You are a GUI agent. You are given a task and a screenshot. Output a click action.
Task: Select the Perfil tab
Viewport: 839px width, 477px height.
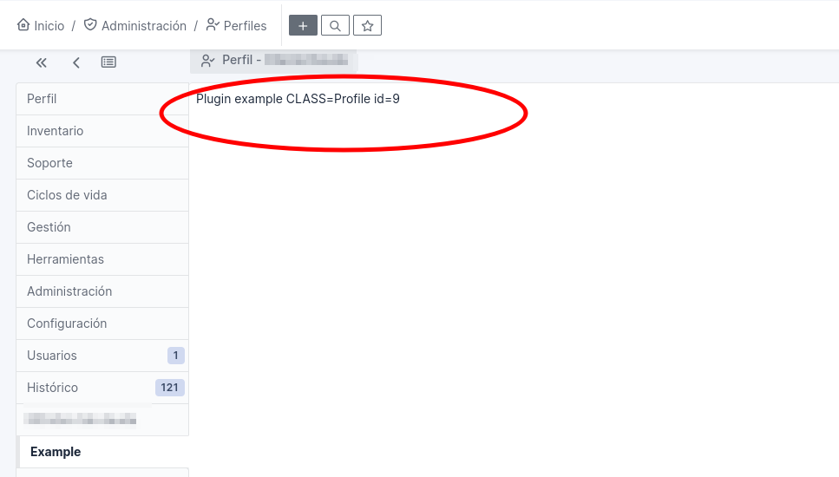point(102,99)
